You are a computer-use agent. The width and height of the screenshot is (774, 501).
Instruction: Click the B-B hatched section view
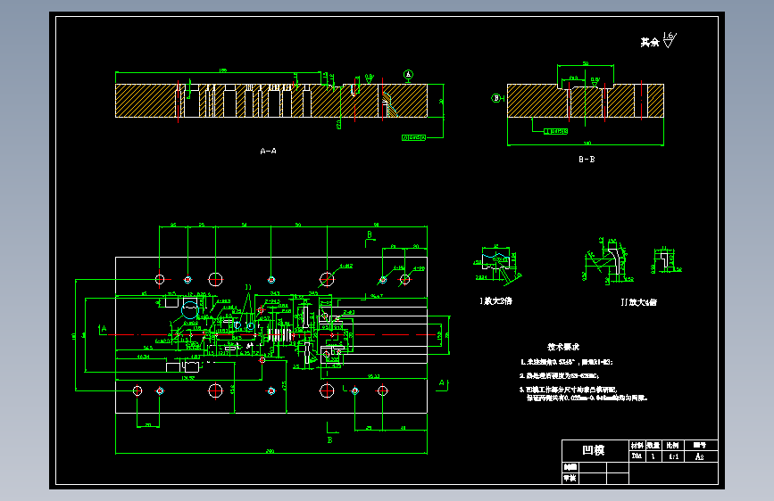point(586,101)
